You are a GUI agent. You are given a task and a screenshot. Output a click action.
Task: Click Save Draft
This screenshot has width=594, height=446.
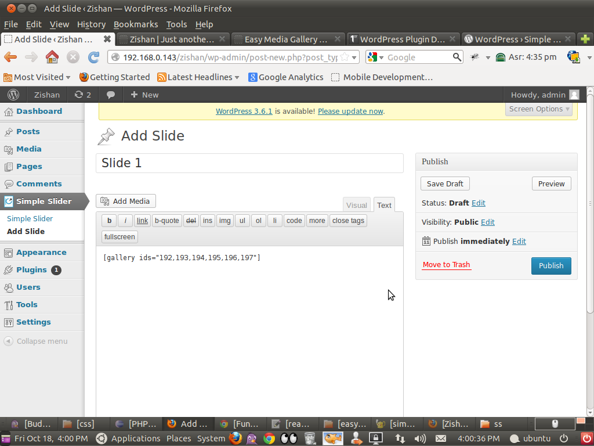tap(445, 184)
